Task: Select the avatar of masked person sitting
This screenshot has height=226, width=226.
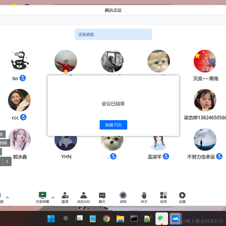Action: click(x=112, y=61)
